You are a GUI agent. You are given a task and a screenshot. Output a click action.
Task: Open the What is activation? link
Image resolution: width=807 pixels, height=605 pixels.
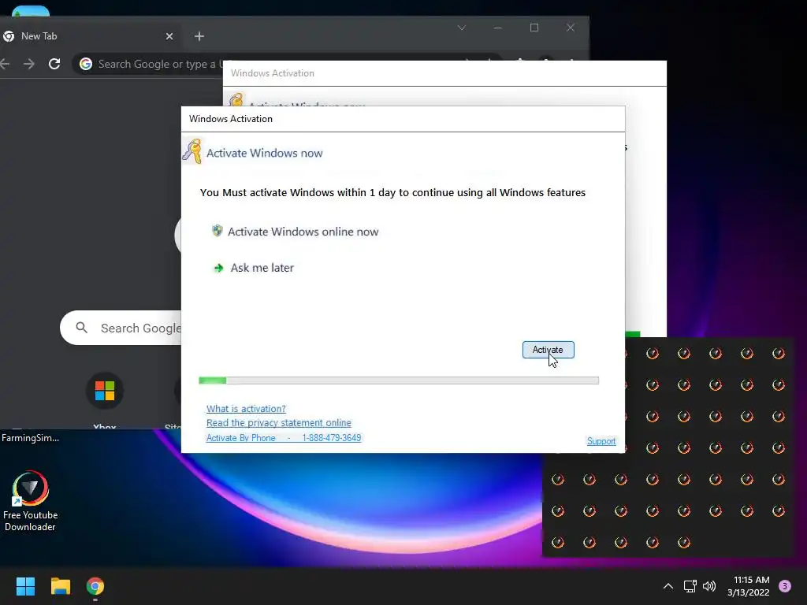[x=246, y=409]
